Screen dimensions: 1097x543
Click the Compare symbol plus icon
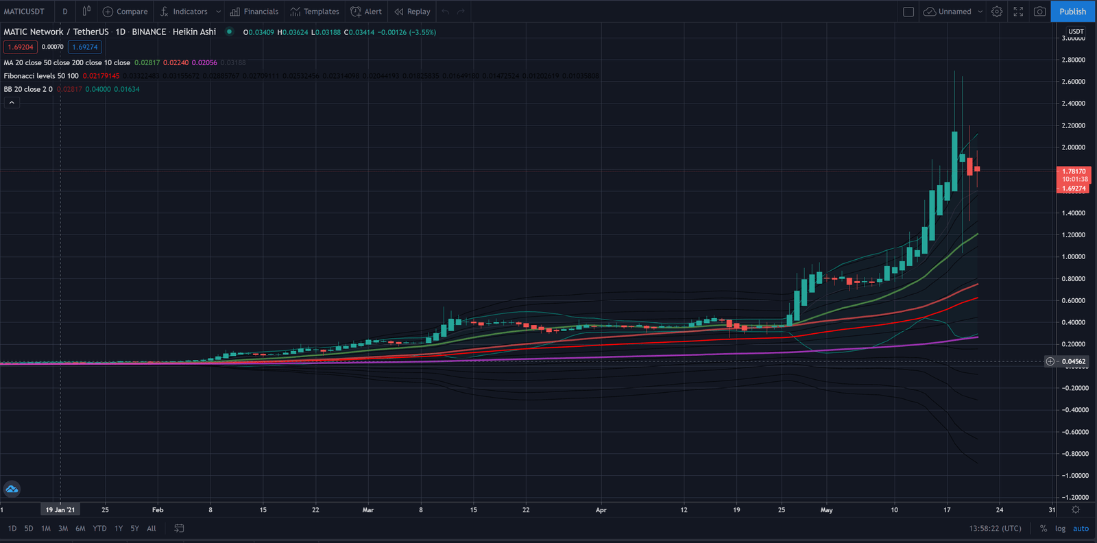point(108,12)
